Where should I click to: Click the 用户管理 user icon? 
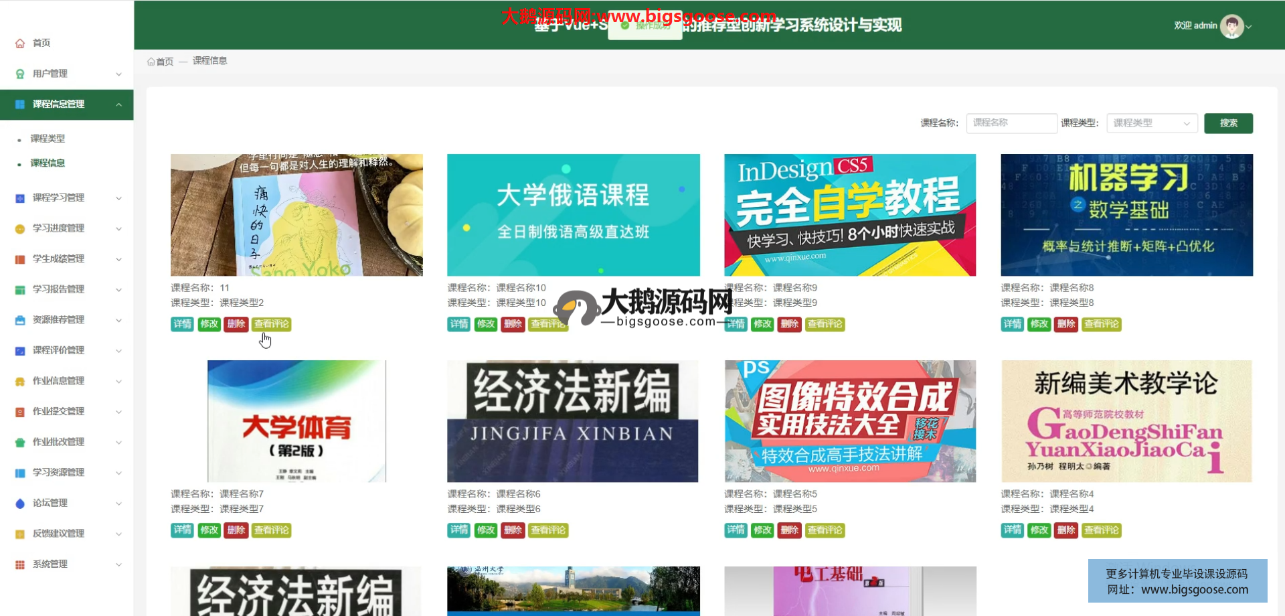point(20,74)
